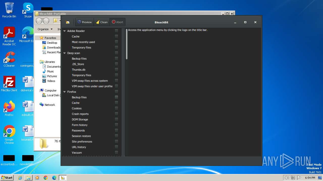Check Adobe Reader Cache checkbox

[116, 36]
